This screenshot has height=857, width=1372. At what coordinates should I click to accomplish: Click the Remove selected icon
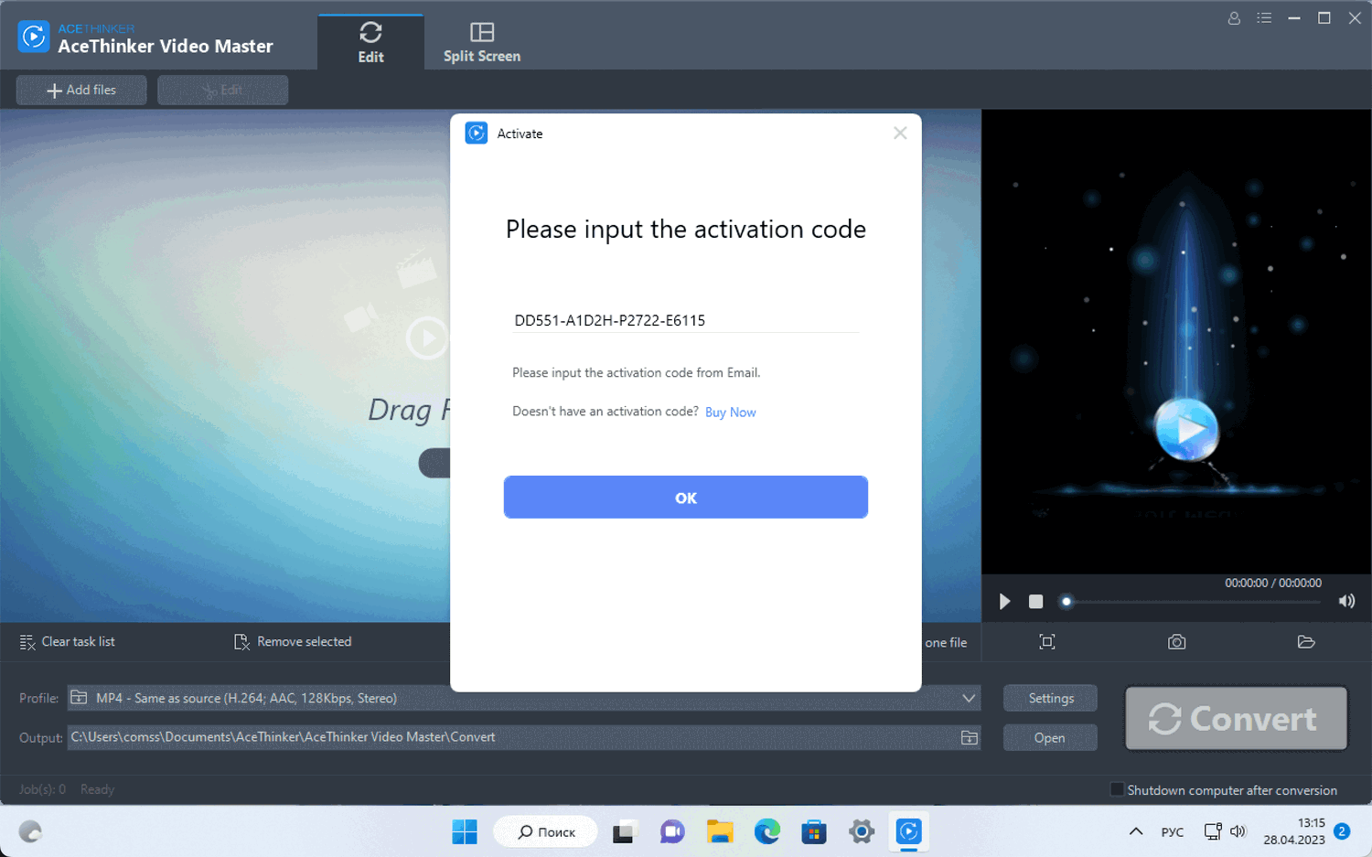pos(241,642)
